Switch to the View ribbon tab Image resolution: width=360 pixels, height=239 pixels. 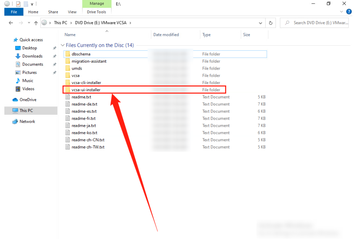(72, 12)
